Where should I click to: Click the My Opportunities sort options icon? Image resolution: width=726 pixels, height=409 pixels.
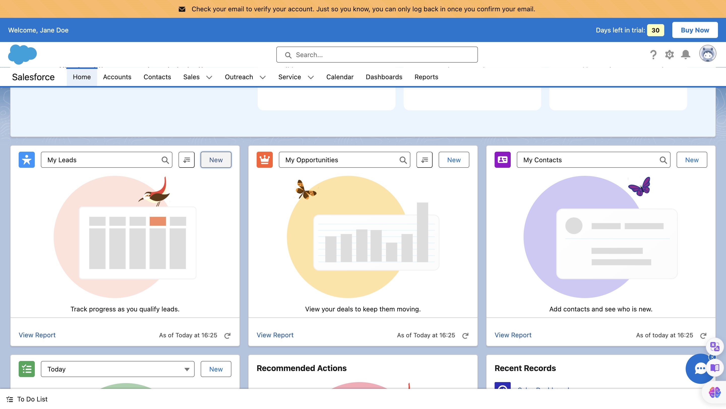click(x=424, y=160)
